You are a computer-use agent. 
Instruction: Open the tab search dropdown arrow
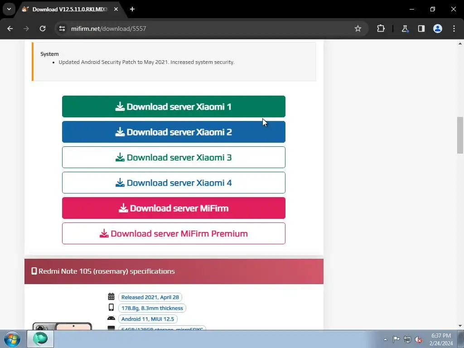[9, 9]
